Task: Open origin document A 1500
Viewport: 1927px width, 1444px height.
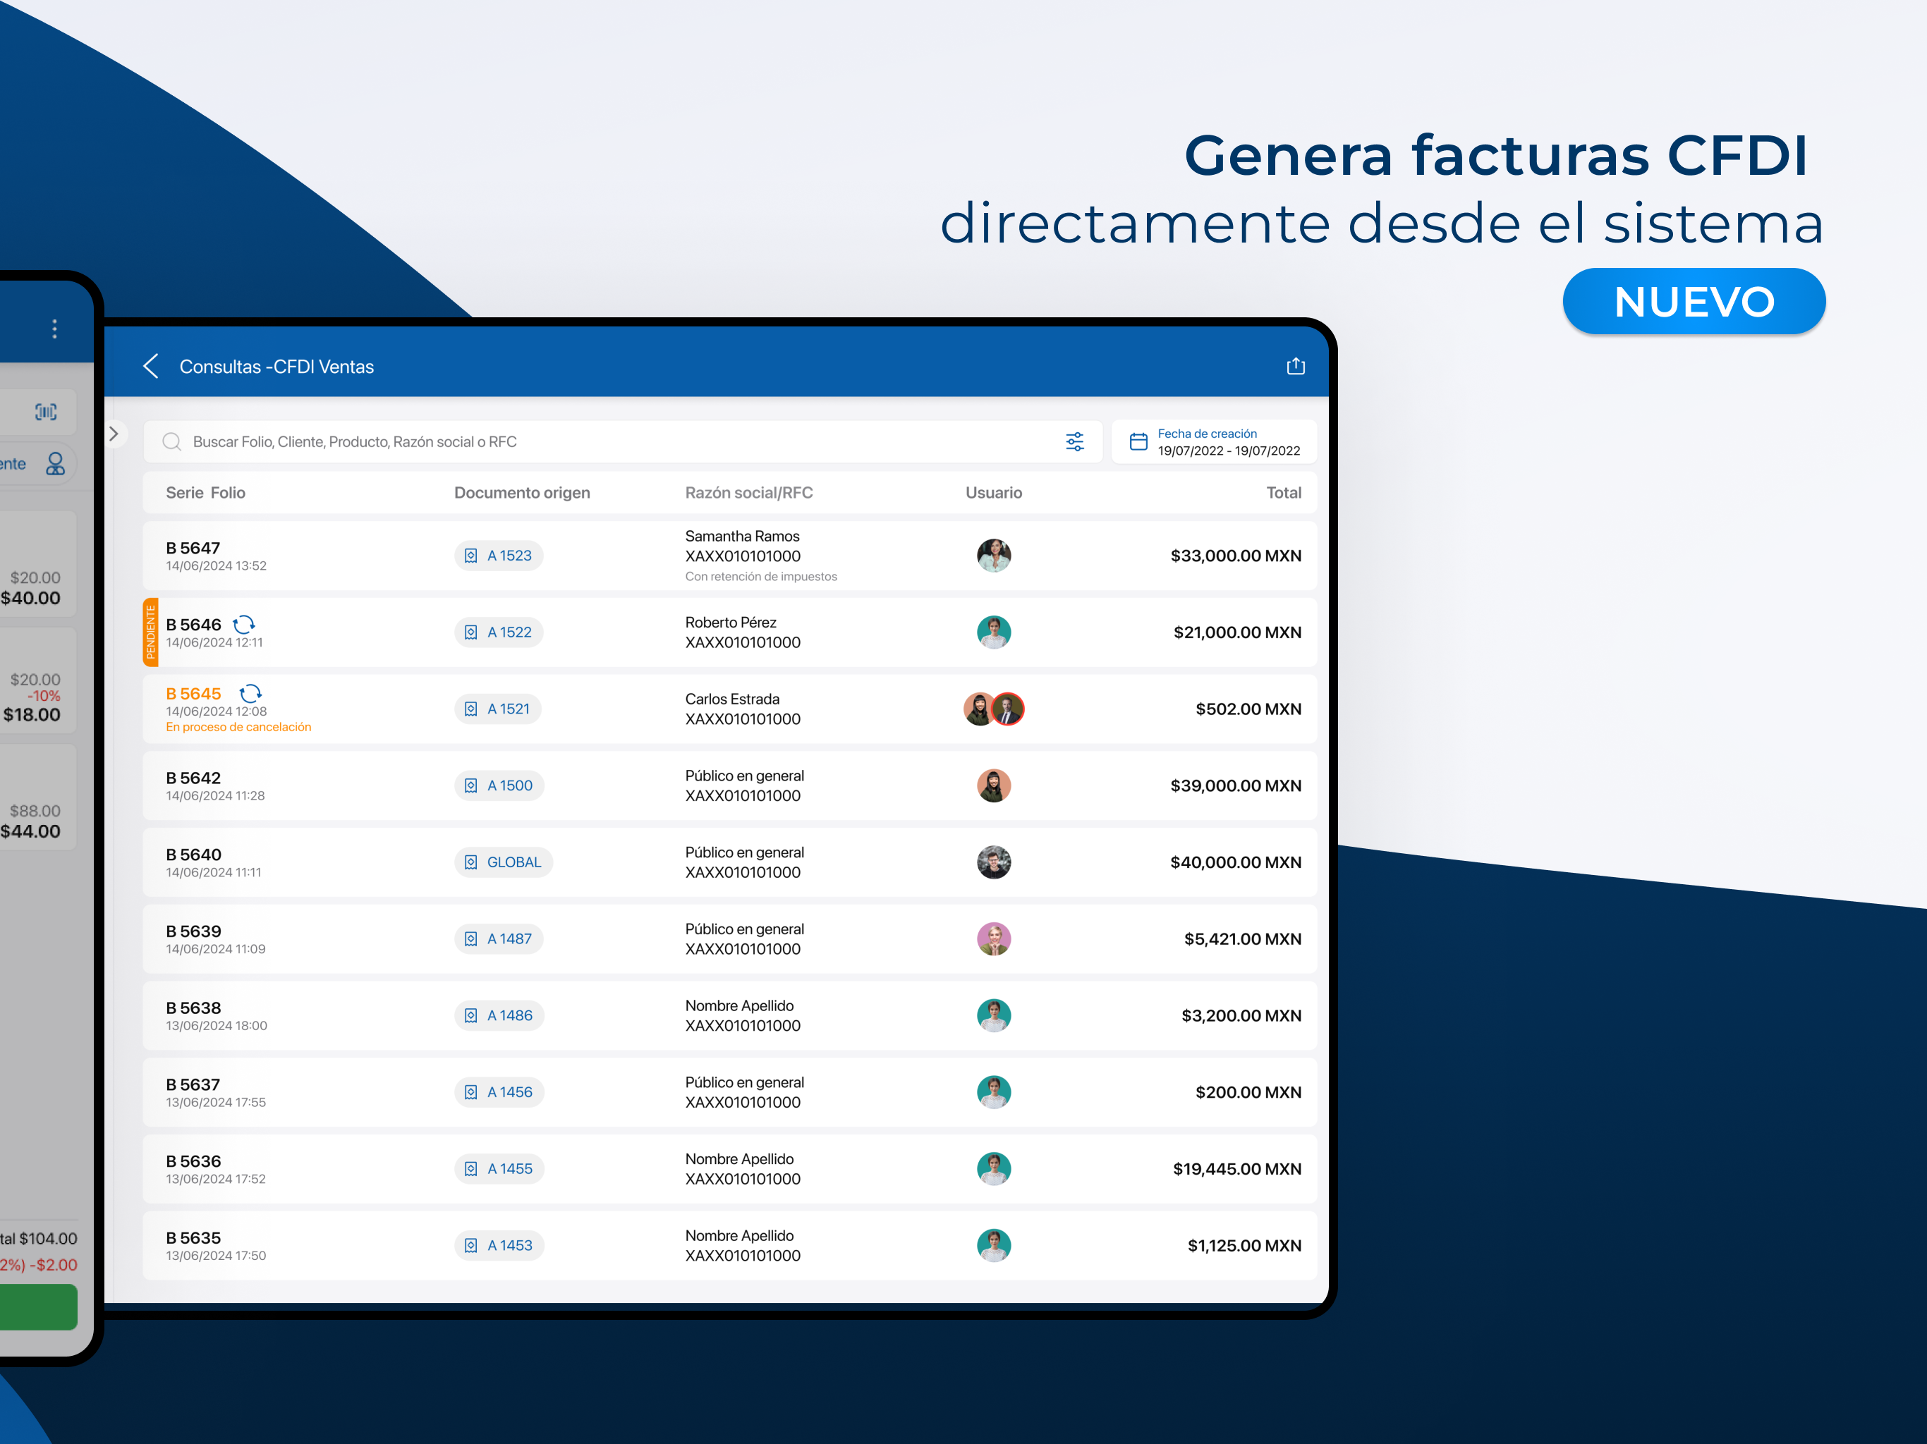Action: (499, 785)
